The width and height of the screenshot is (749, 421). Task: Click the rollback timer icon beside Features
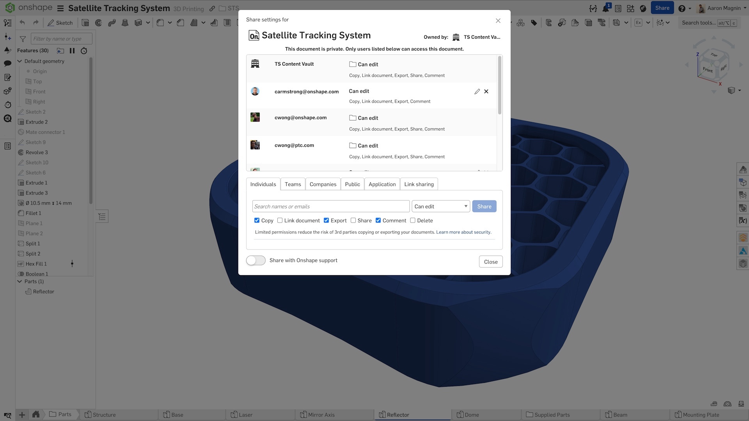[x=84, y=51]
